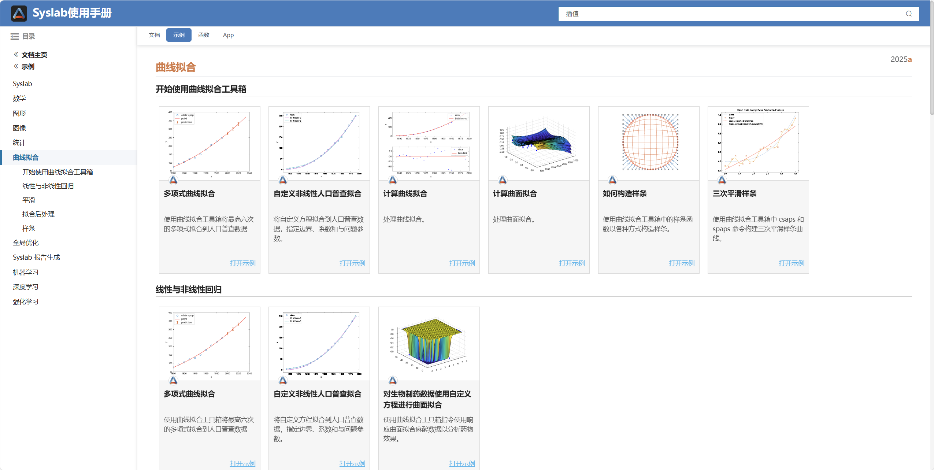Click the search magnifier icon
The height and width of the screenshot is (470, 934).
point(909,14)
